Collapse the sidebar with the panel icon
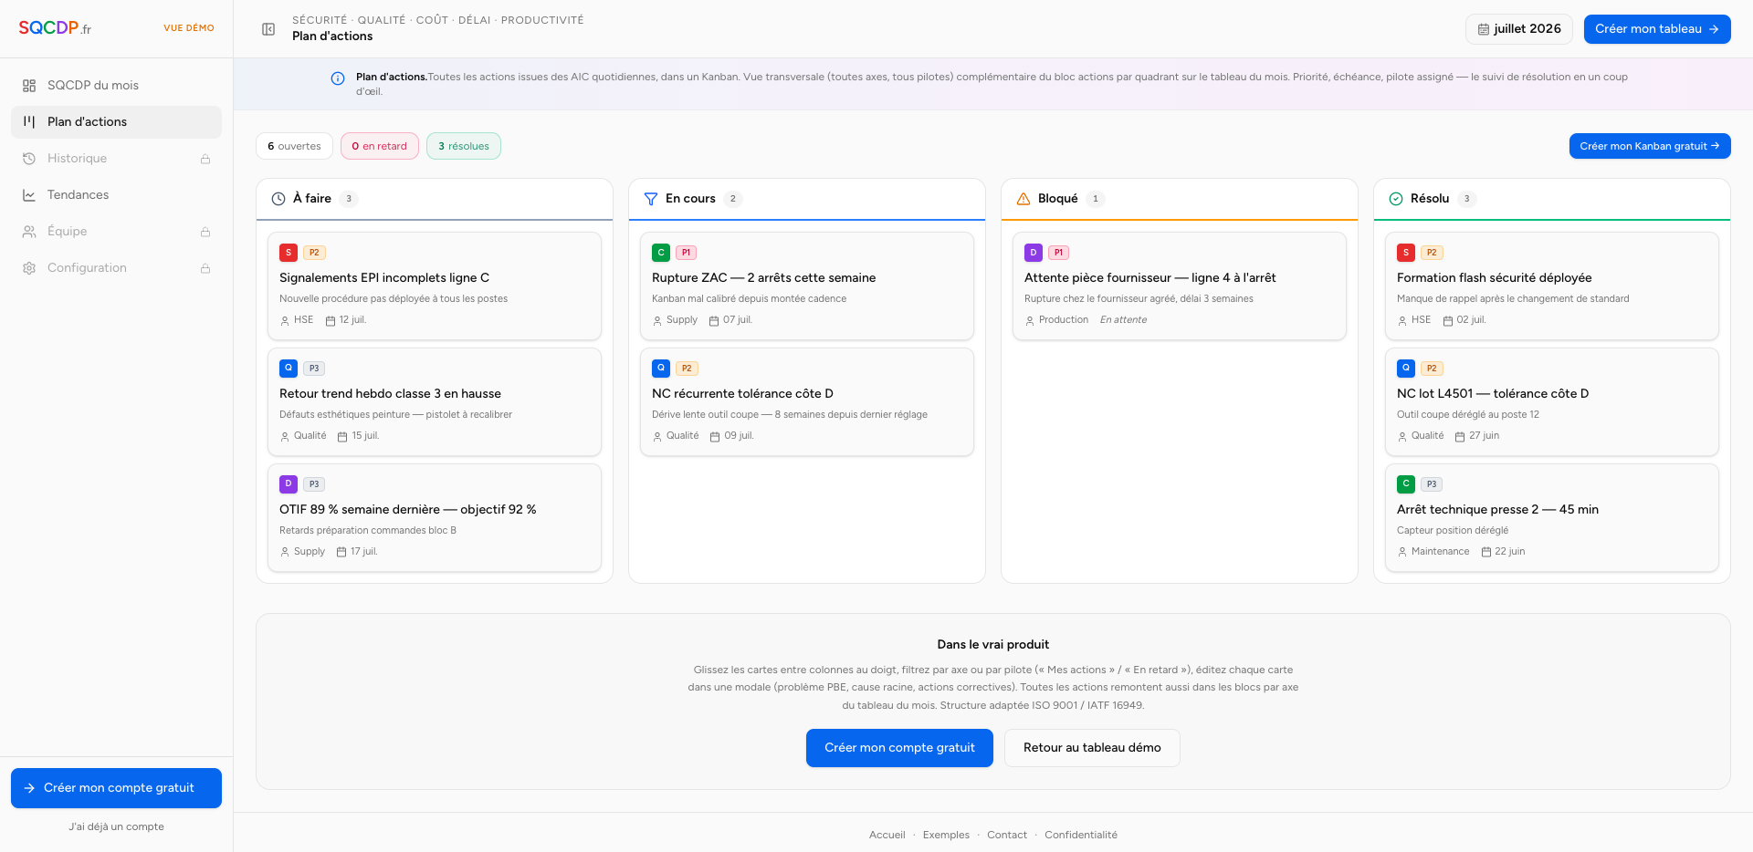 (x=268, y=29)
